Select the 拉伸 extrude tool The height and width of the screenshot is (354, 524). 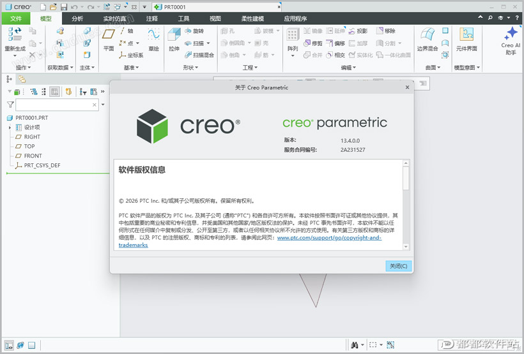point(174,39)
